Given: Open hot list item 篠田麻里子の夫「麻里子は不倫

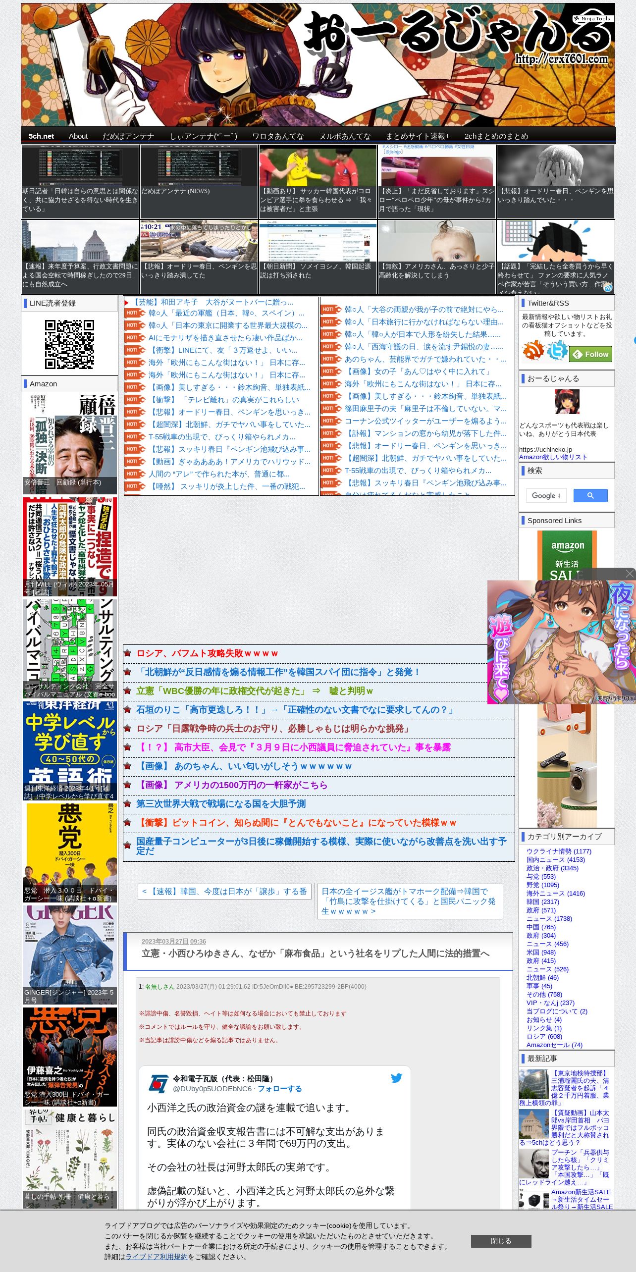Looking at the screenshot, I should point(425,409).
